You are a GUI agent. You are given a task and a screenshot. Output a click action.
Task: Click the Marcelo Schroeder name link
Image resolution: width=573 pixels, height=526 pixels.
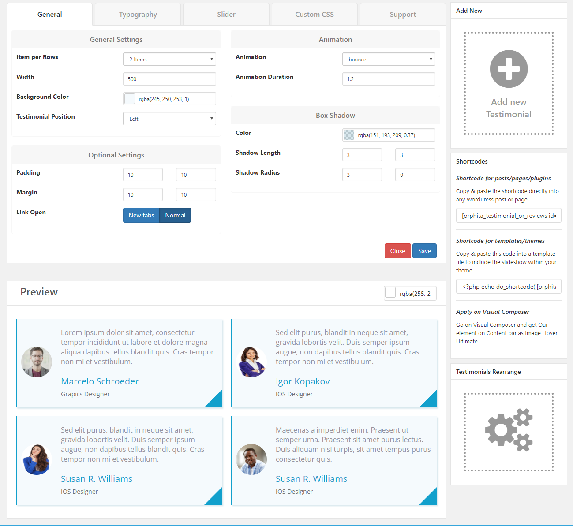[x=100, y=381]
